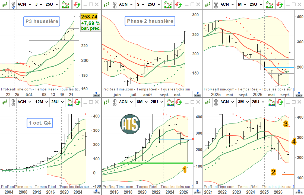Screen dimensions: 304x195
Task: Click the 'Phase 2 haussière' label
Action: point(150,21)
